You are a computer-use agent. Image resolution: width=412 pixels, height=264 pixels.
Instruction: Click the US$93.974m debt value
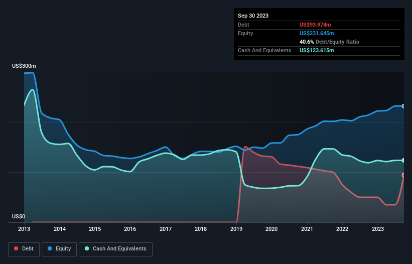click(x=315, y=25)
